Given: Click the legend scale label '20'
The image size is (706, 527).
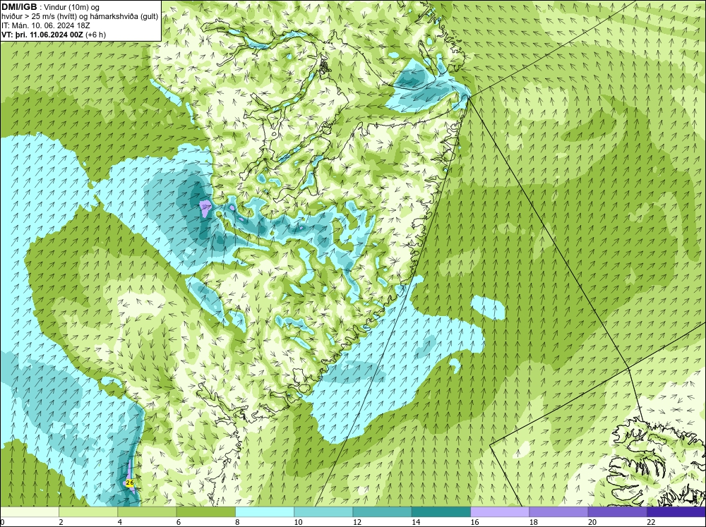Looking at the screenshot, I should pyautogui.click(x=592, y=522).
